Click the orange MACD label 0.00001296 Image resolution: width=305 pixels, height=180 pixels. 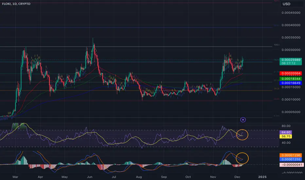(x=291, y=155)
